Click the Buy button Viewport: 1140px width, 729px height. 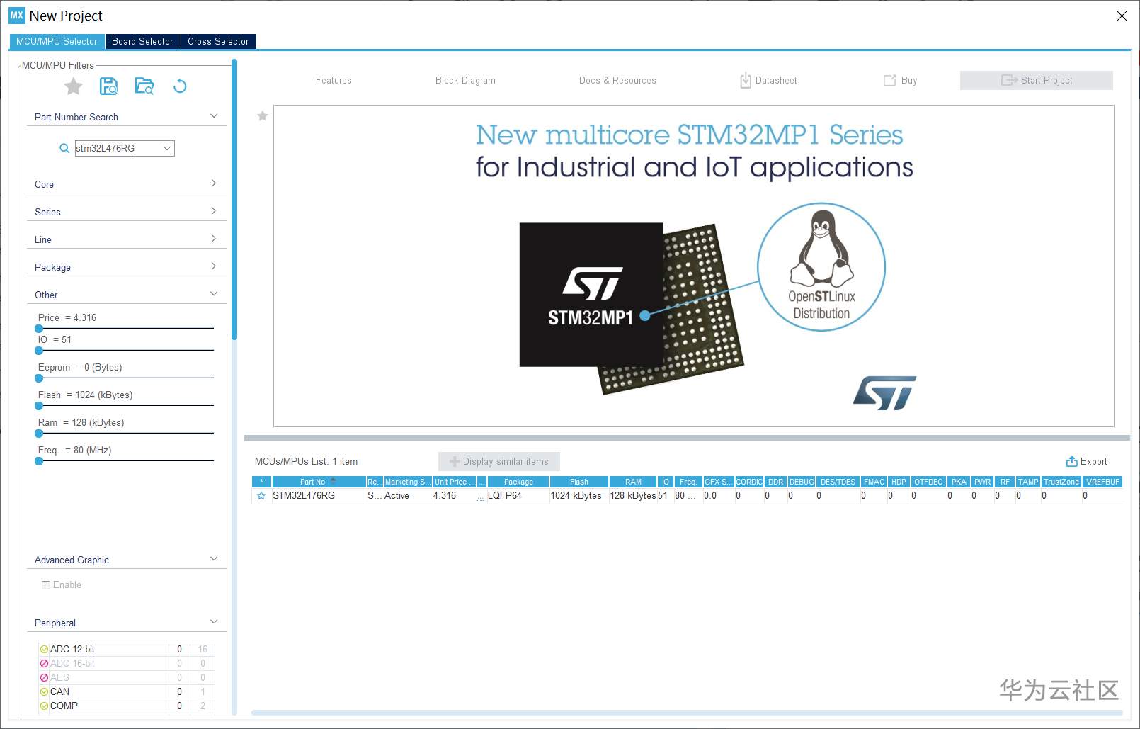tap(900, 81)
